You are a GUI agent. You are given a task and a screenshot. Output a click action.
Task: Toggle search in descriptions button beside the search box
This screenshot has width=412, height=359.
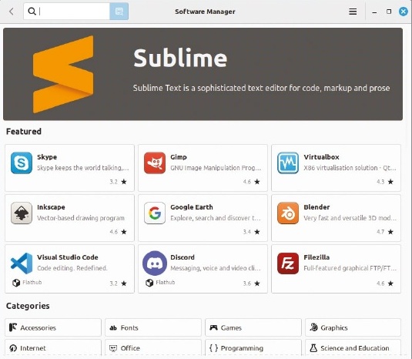(119, 12)
